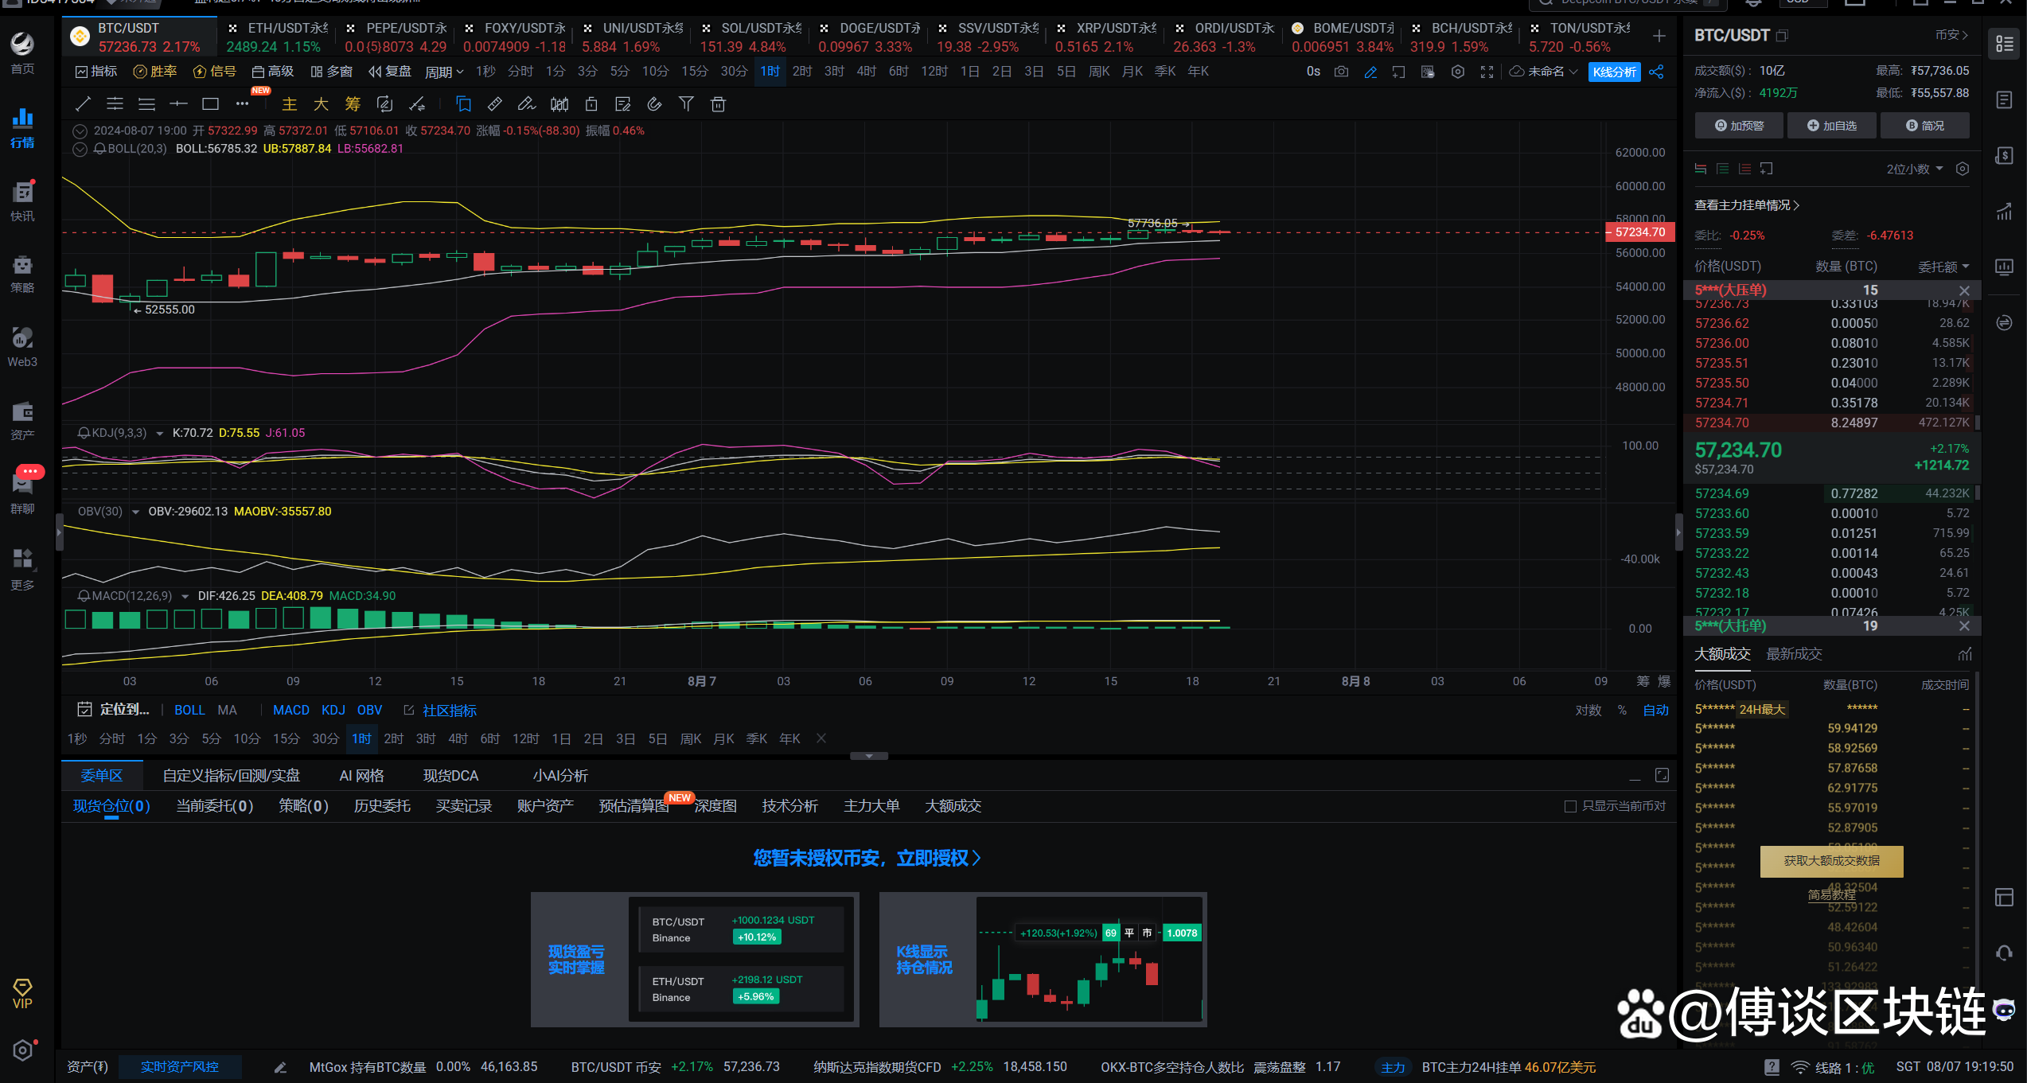Select the trend line drawing tool

point(83,104)
